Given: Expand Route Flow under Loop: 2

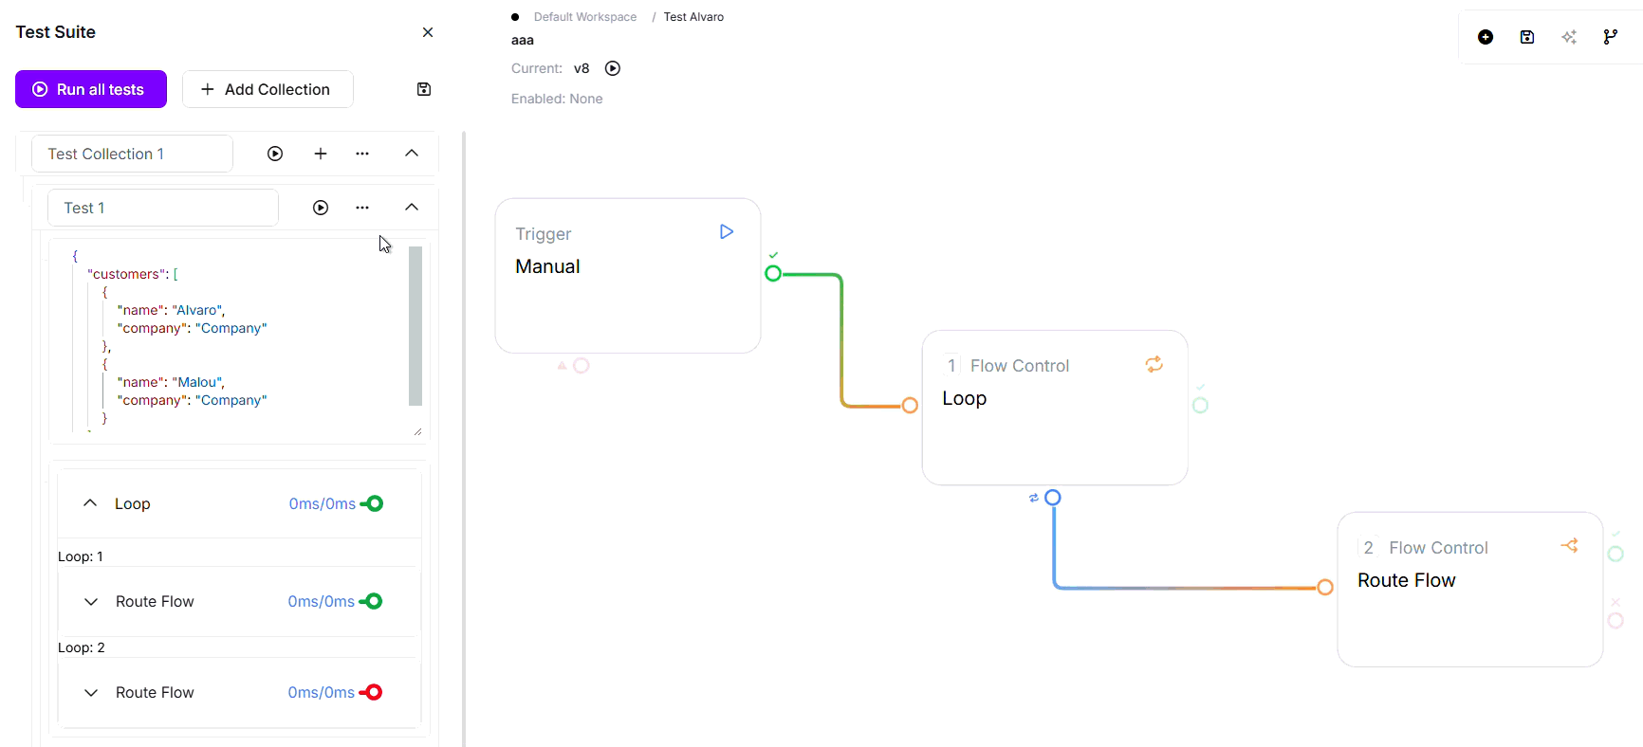Looking at the screenshot, I should pos(91,692).
